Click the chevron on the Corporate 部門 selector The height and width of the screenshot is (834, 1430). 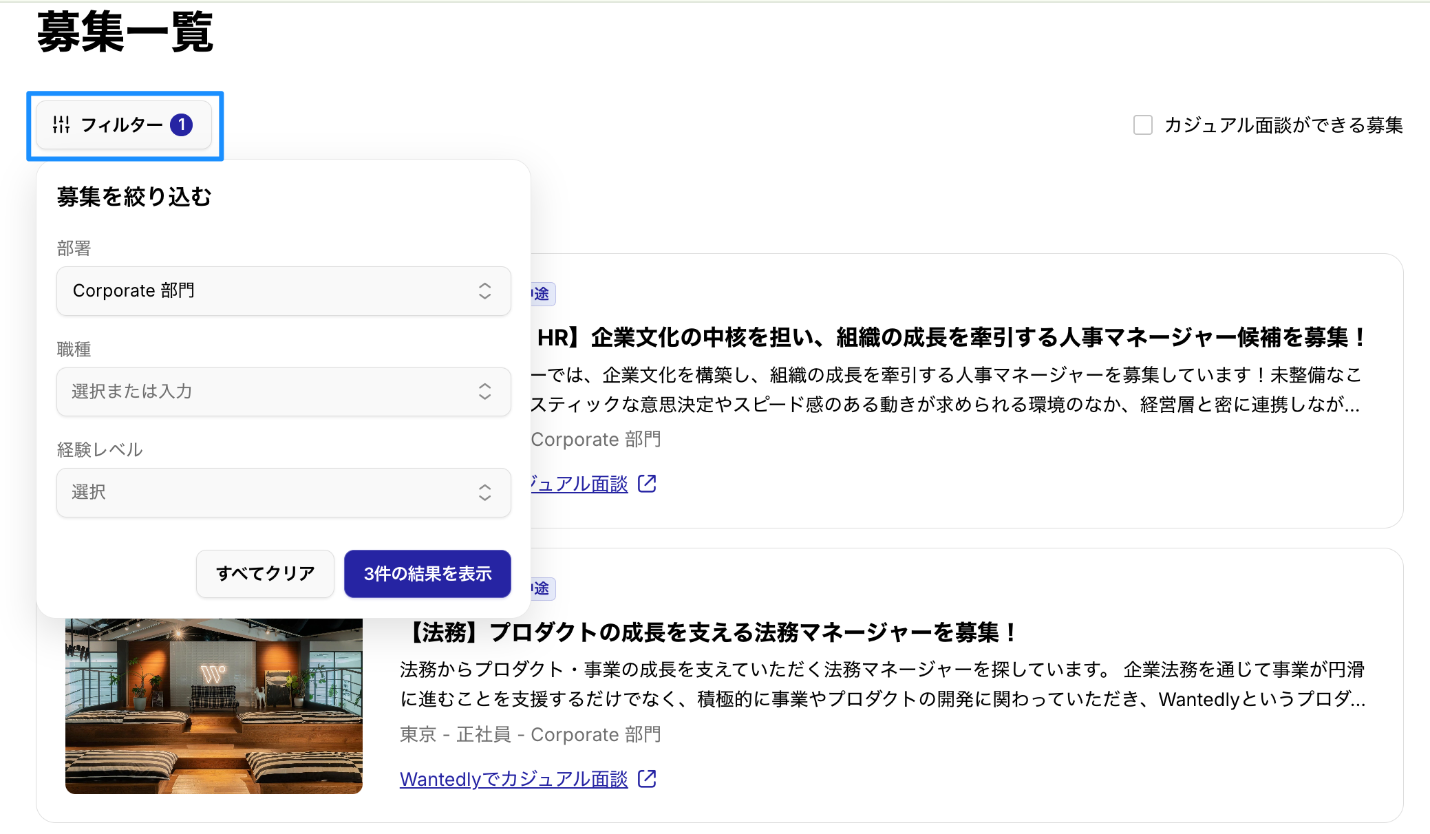point(485,291)
